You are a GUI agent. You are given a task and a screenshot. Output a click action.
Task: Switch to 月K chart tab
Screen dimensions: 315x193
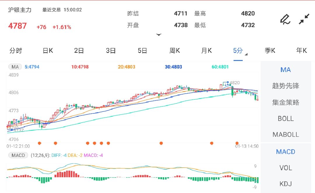click(x=206, y=51)
